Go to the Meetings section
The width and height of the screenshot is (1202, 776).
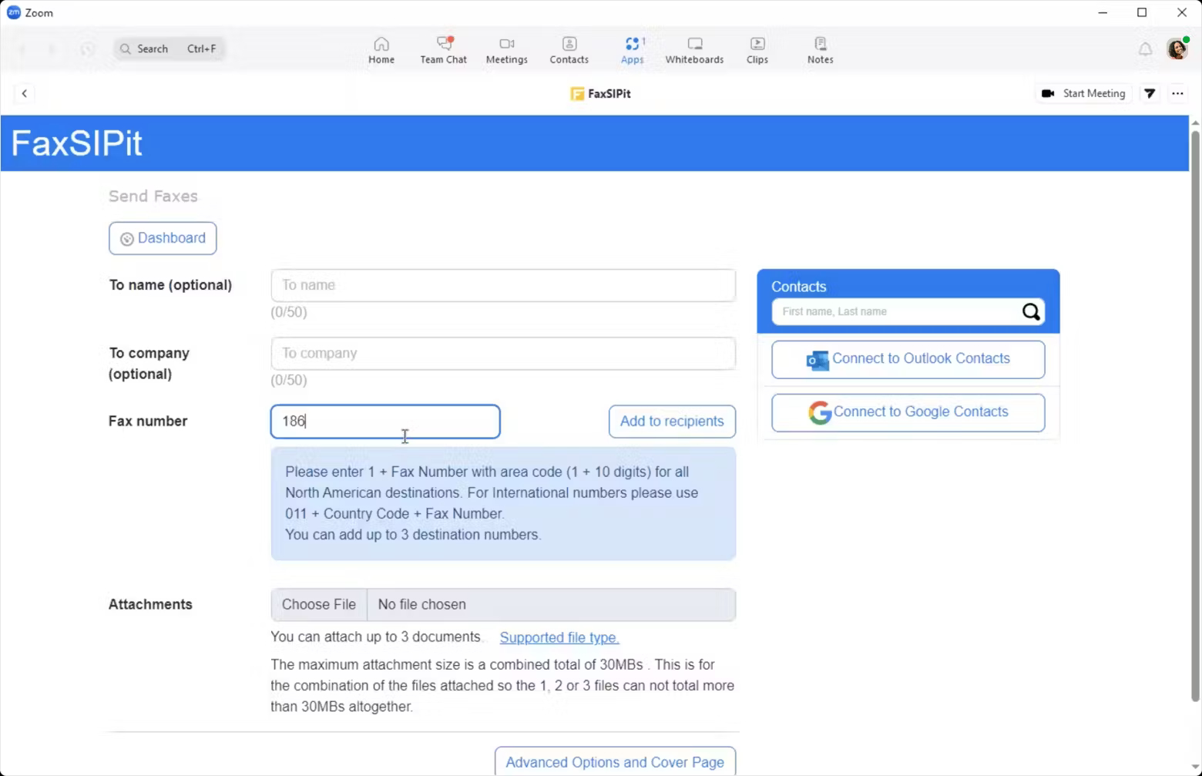506,50
